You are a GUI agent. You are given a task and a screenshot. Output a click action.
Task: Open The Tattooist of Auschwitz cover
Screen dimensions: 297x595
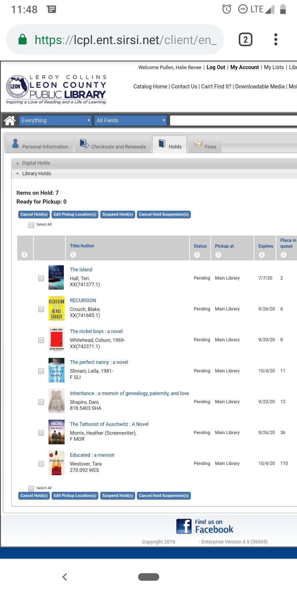pos(56,432)
